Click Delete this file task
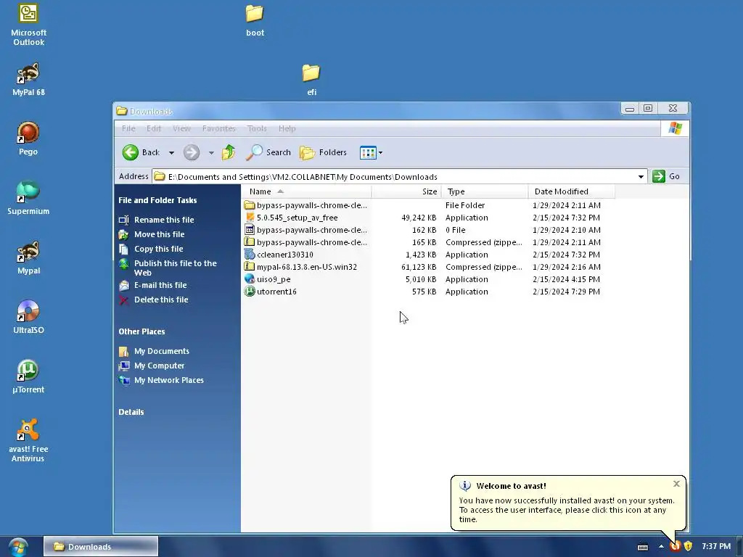The image size is (743, 557). coord(161,300)
